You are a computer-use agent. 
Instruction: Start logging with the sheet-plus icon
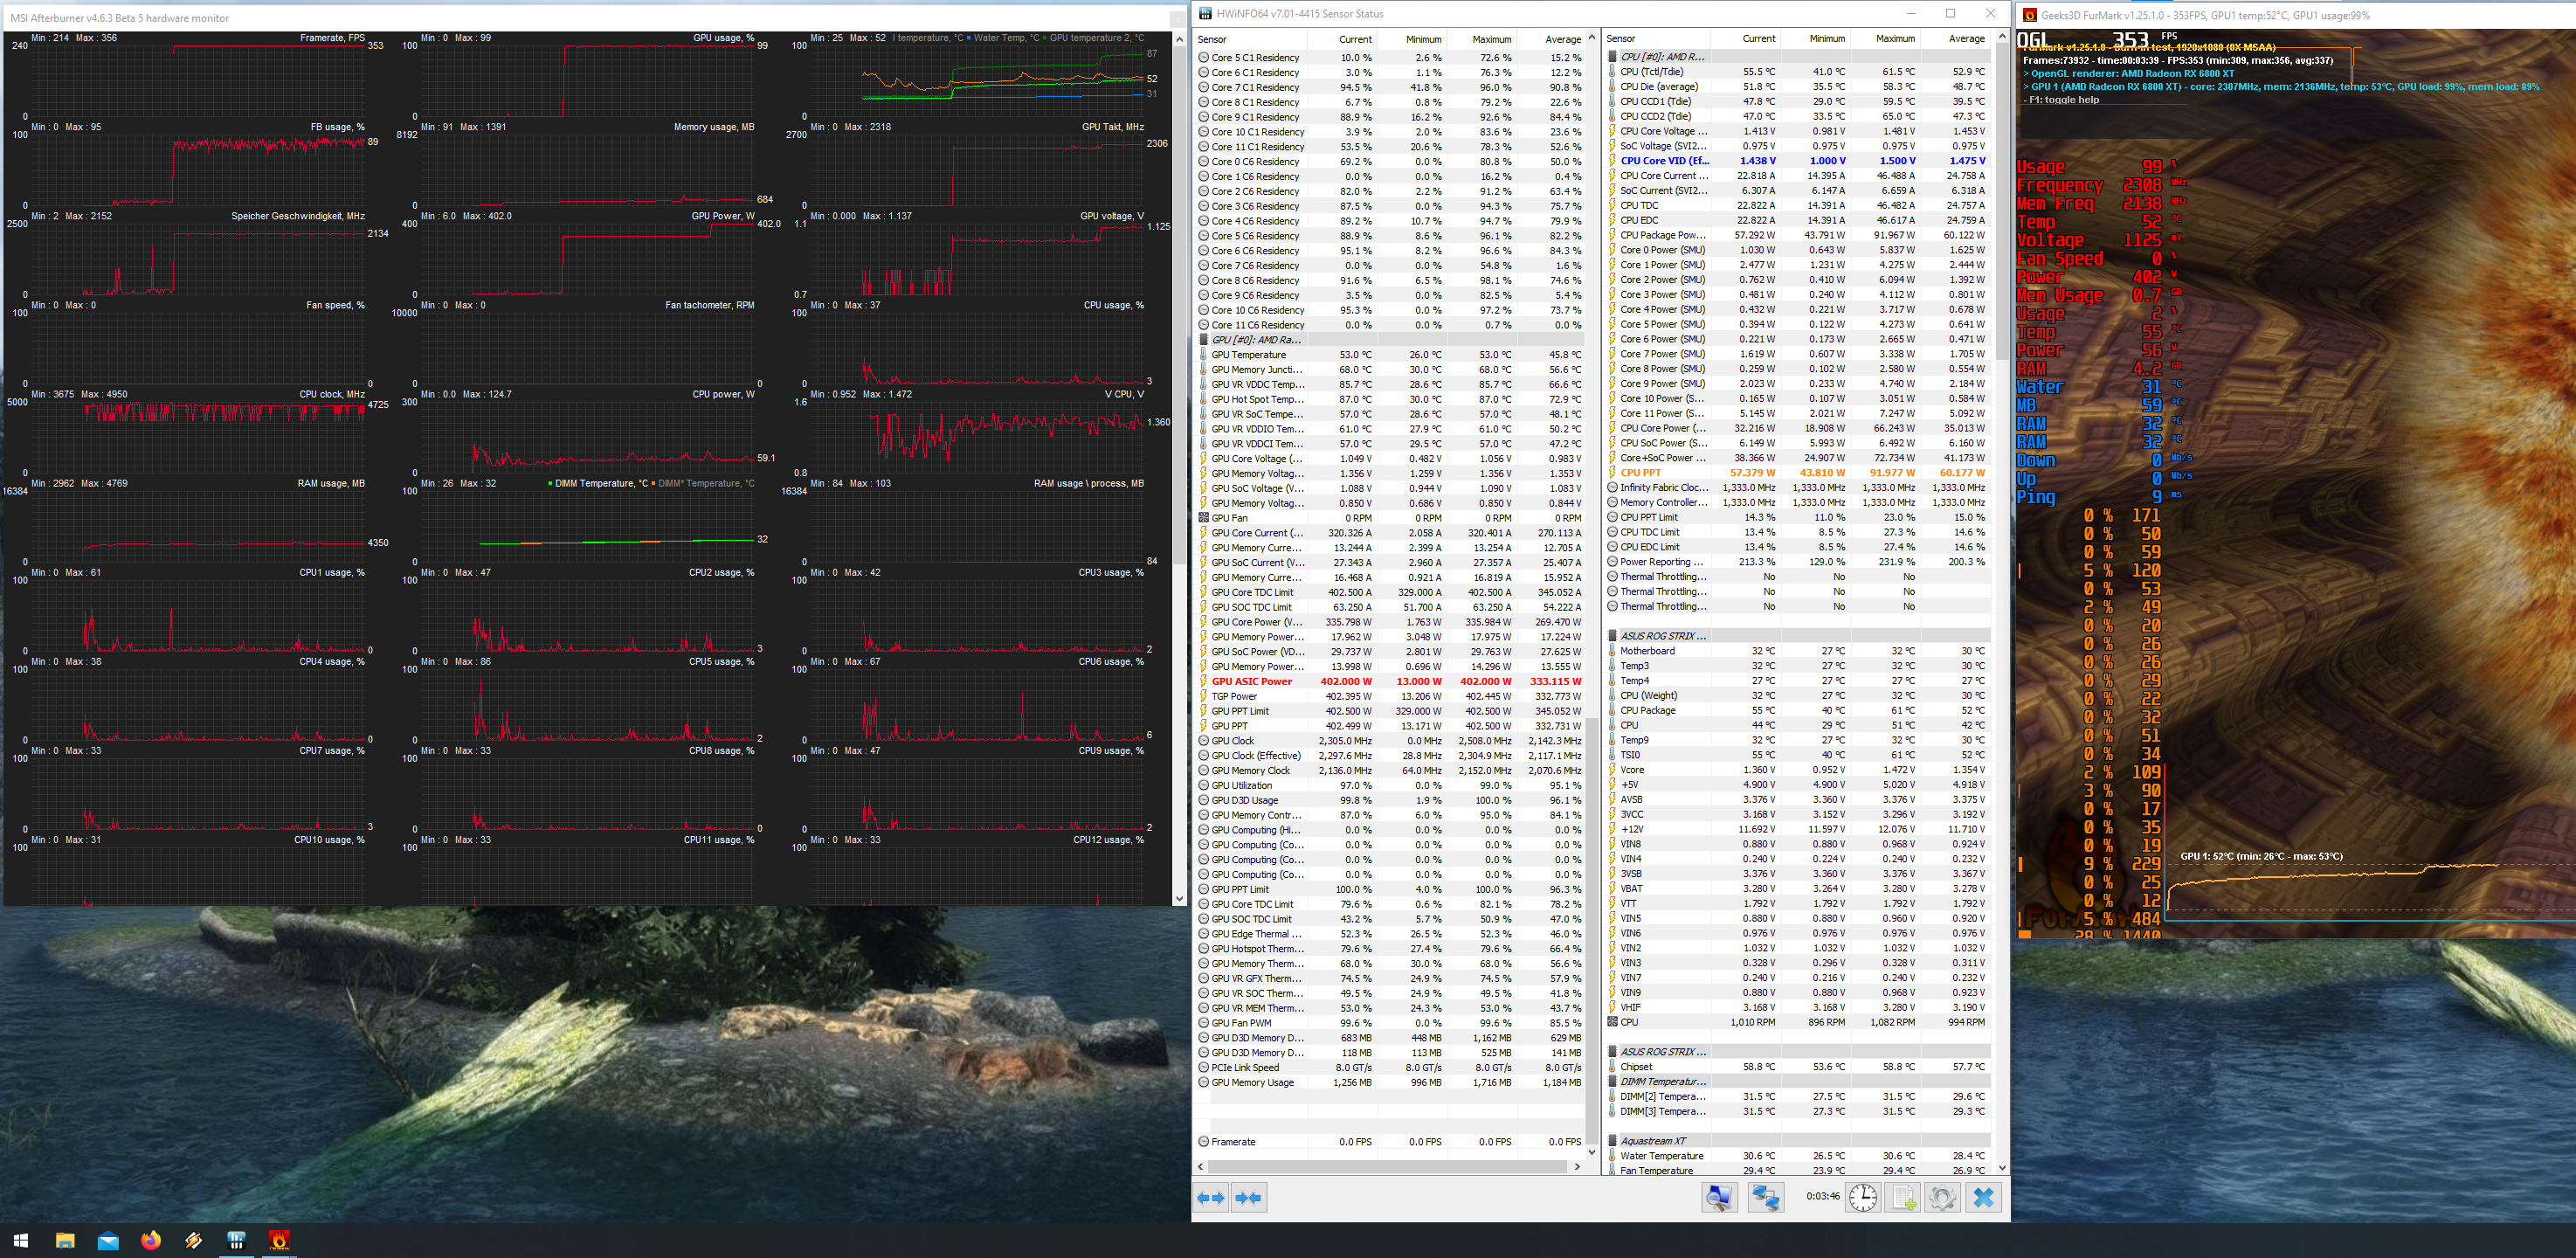pyautogui.click(x=1903, y=1197)
